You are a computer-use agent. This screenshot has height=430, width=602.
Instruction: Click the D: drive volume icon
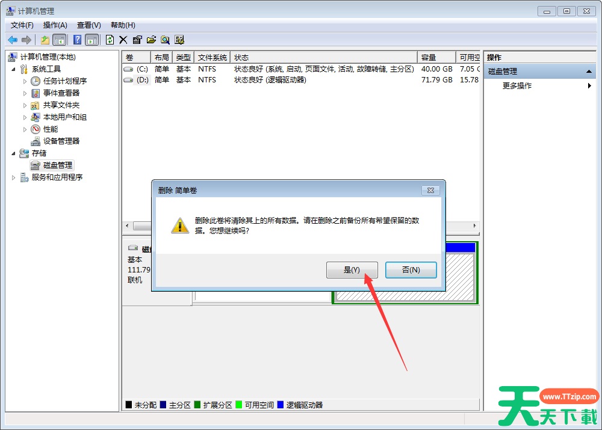tap(128, 80)
